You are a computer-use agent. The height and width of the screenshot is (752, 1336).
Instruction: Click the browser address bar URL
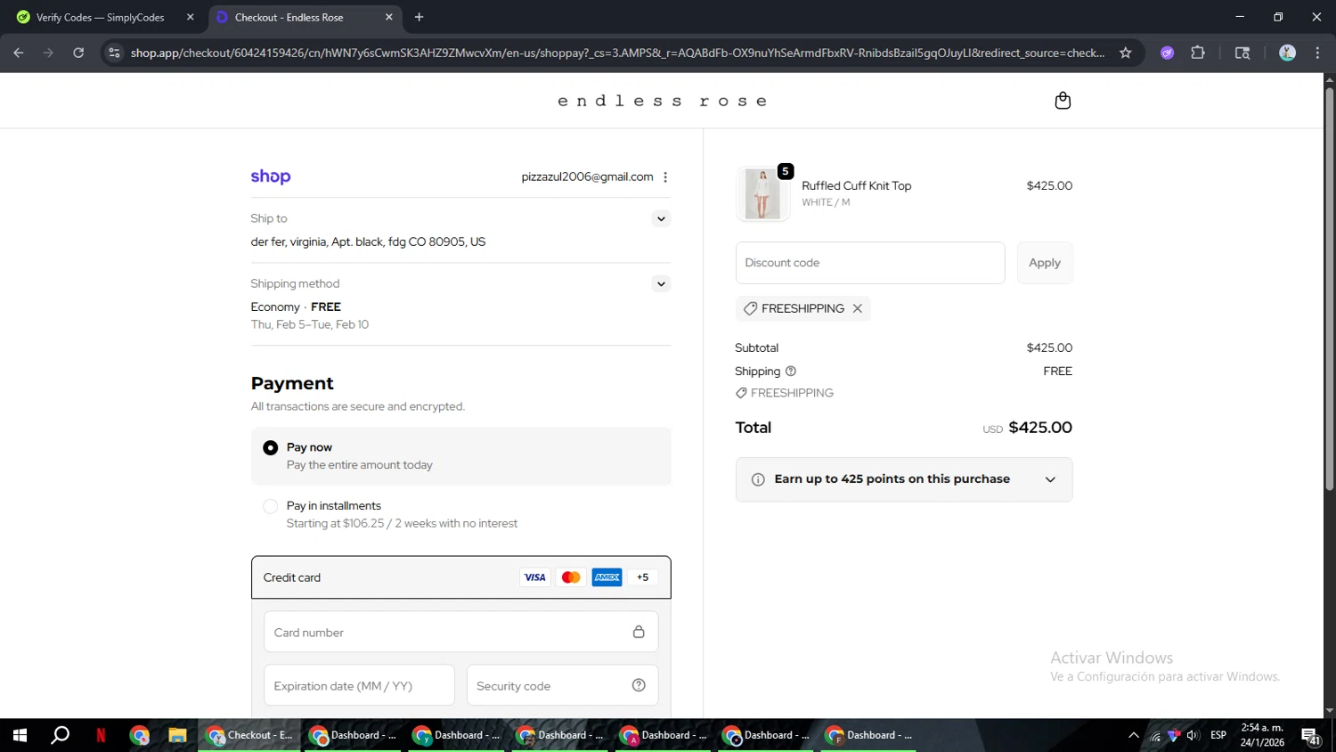(617, 53)
